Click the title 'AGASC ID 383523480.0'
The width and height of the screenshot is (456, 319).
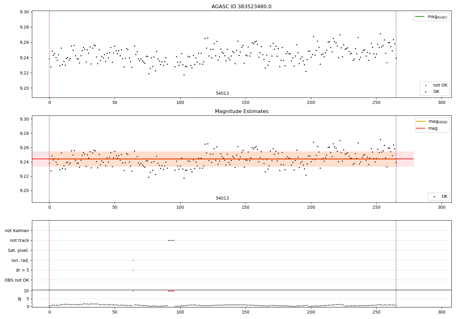pyautogui.click(x=241, y=7)
